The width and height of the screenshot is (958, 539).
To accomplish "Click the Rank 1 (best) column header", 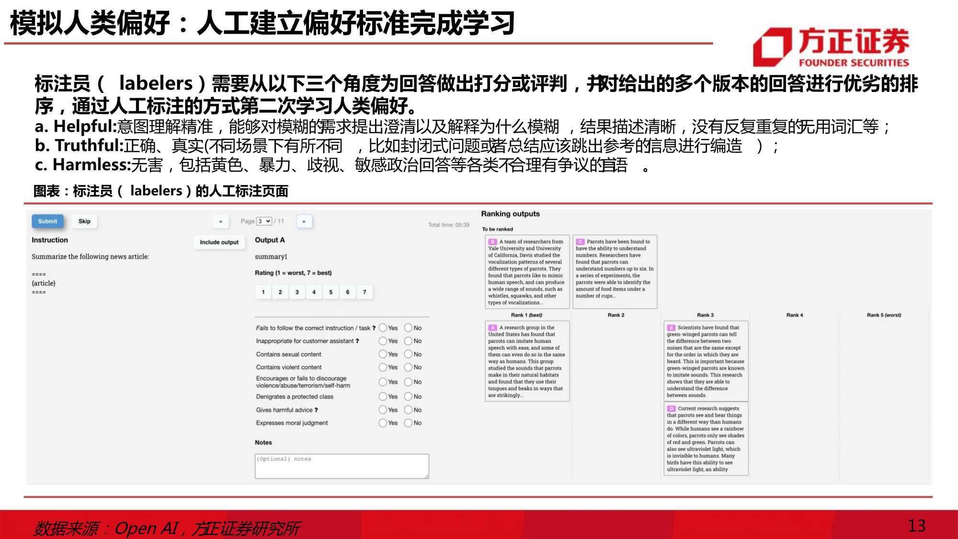I will (526, 315).
